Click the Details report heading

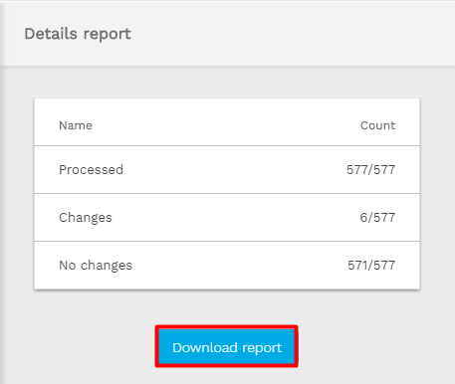tap(78, 34)
